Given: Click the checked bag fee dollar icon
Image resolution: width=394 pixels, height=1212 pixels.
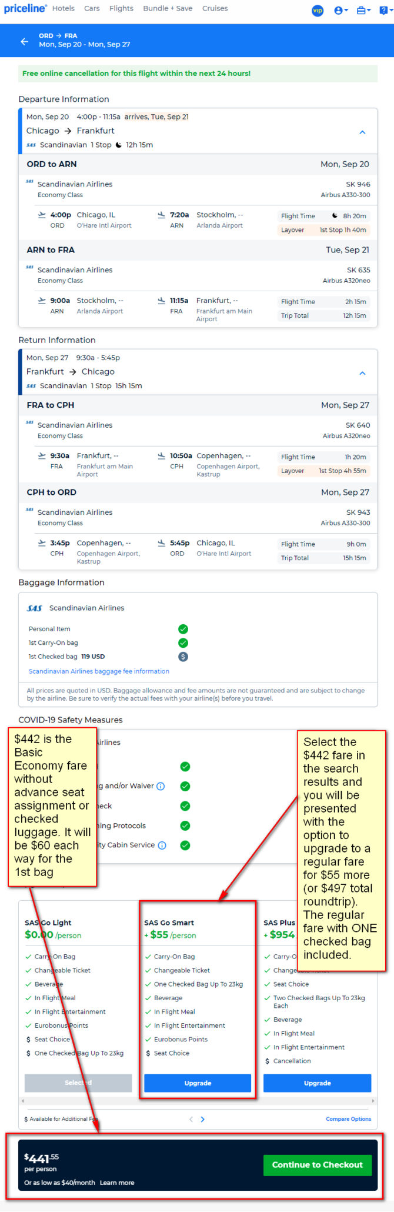Looking at the screenshot, I should click(183, 657).
